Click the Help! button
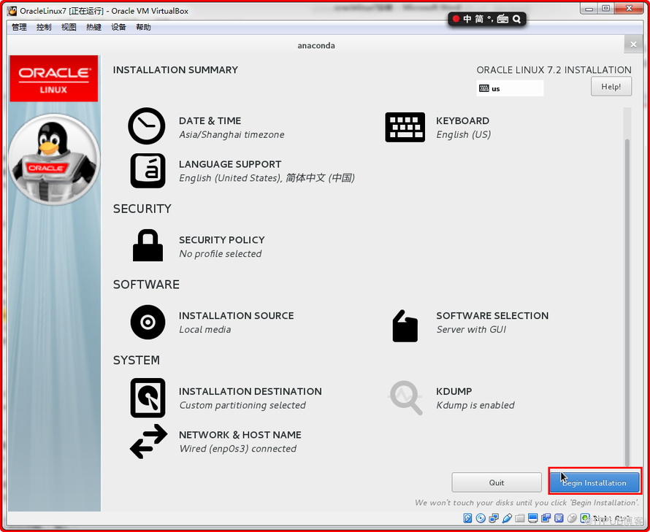The height and width of the screenshot is (532, 650). [611, 87]
